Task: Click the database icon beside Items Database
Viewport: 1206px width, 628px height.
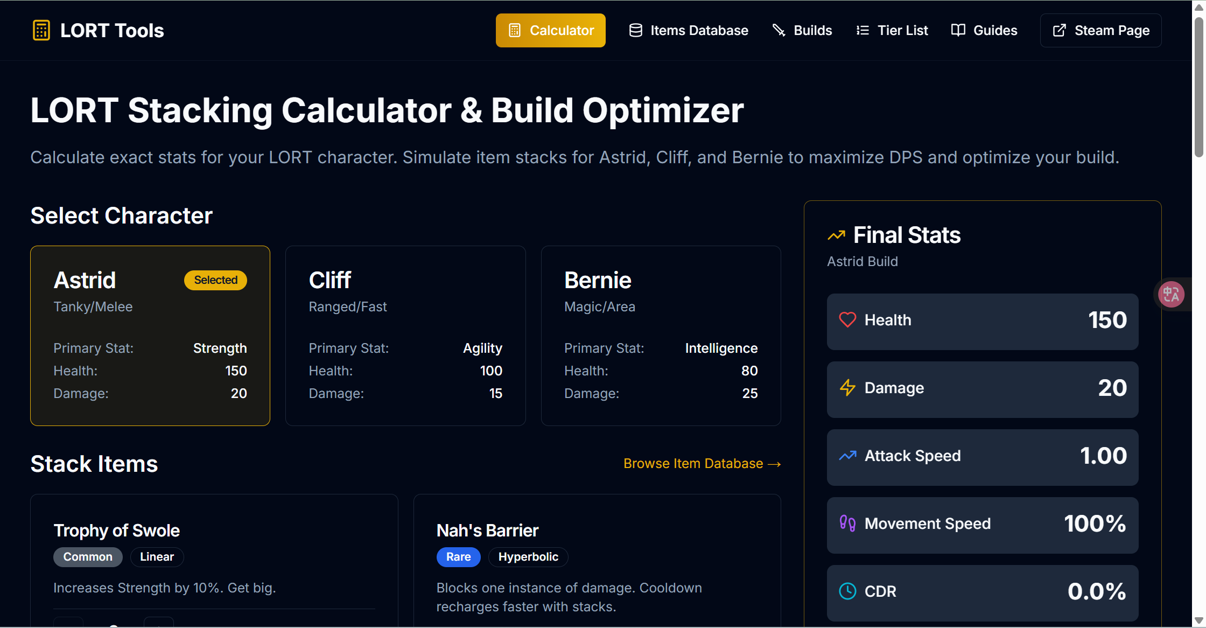Action: pos(635,30)
